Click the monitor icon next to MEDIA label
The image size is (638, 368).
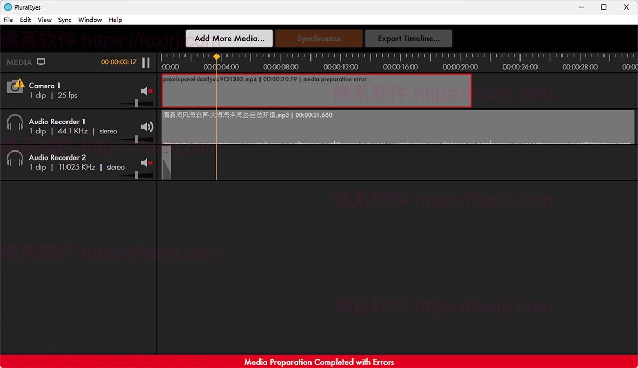pyautogui.click(x=42, y=62)
